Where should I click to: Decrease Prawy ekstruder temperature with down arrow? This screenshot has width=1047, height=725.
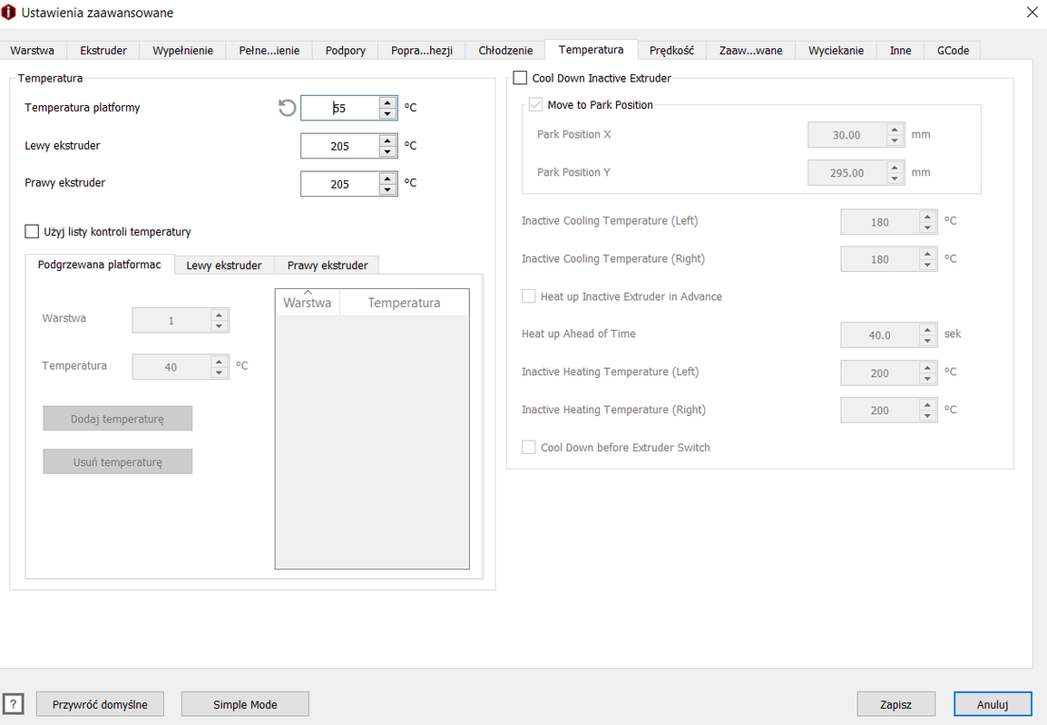click(387, 189)
